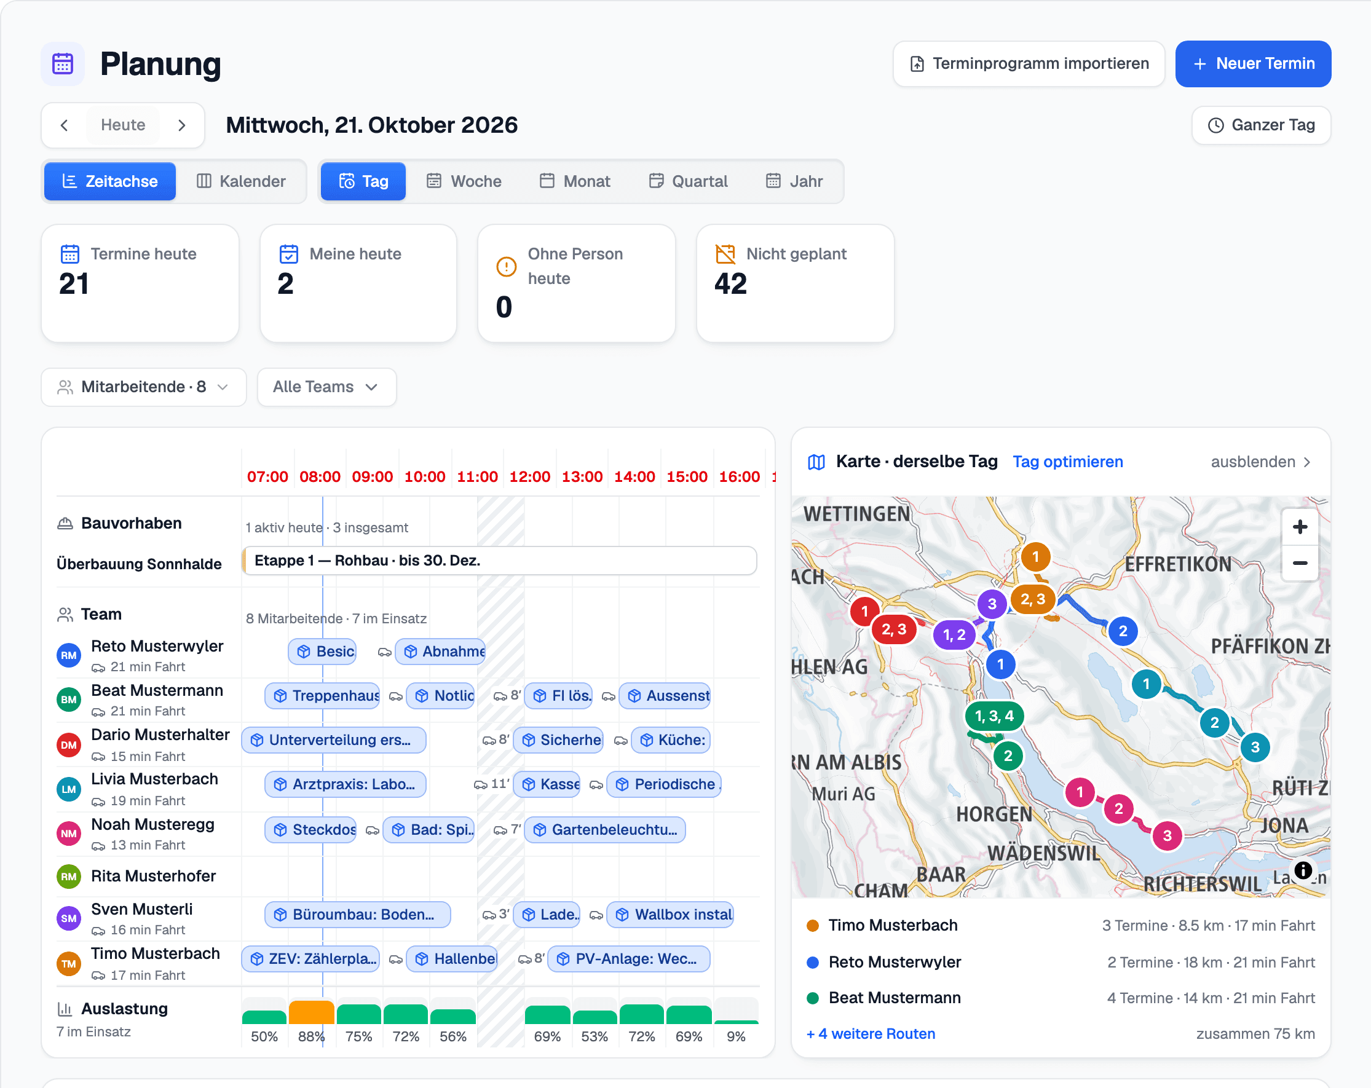This screenshot has height=1088, width=1371.
Task: Open the PV-Anlage: Wec… appointment
Action: (628, 959)
